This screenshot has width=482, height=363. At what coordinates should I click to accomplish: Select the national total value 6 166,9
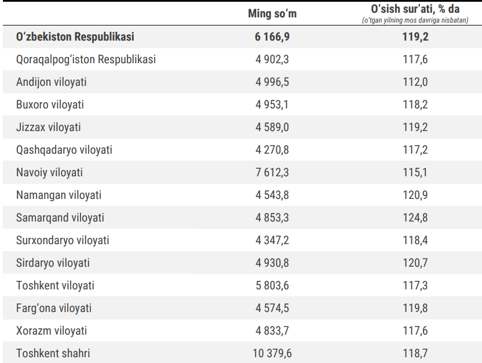(272, 37)
